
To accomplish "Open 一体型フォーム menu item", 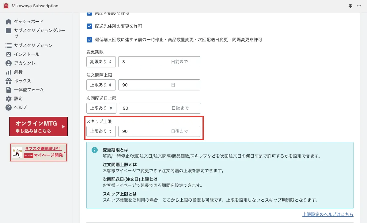I will [29, 90].
